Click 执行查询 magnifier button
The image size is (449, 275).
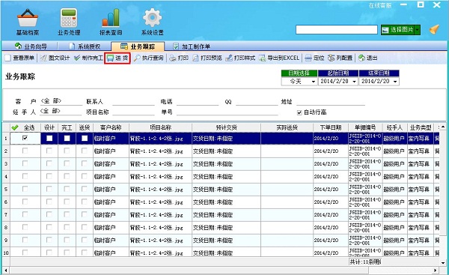tap(149, 58)
